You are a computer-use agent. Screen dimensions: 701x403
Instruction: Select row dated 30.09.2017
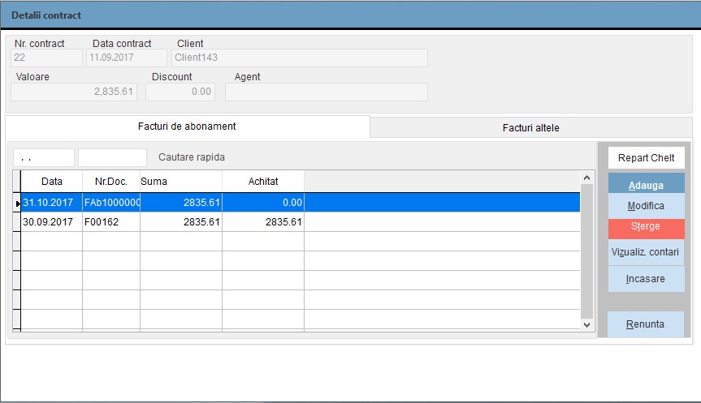301,222
